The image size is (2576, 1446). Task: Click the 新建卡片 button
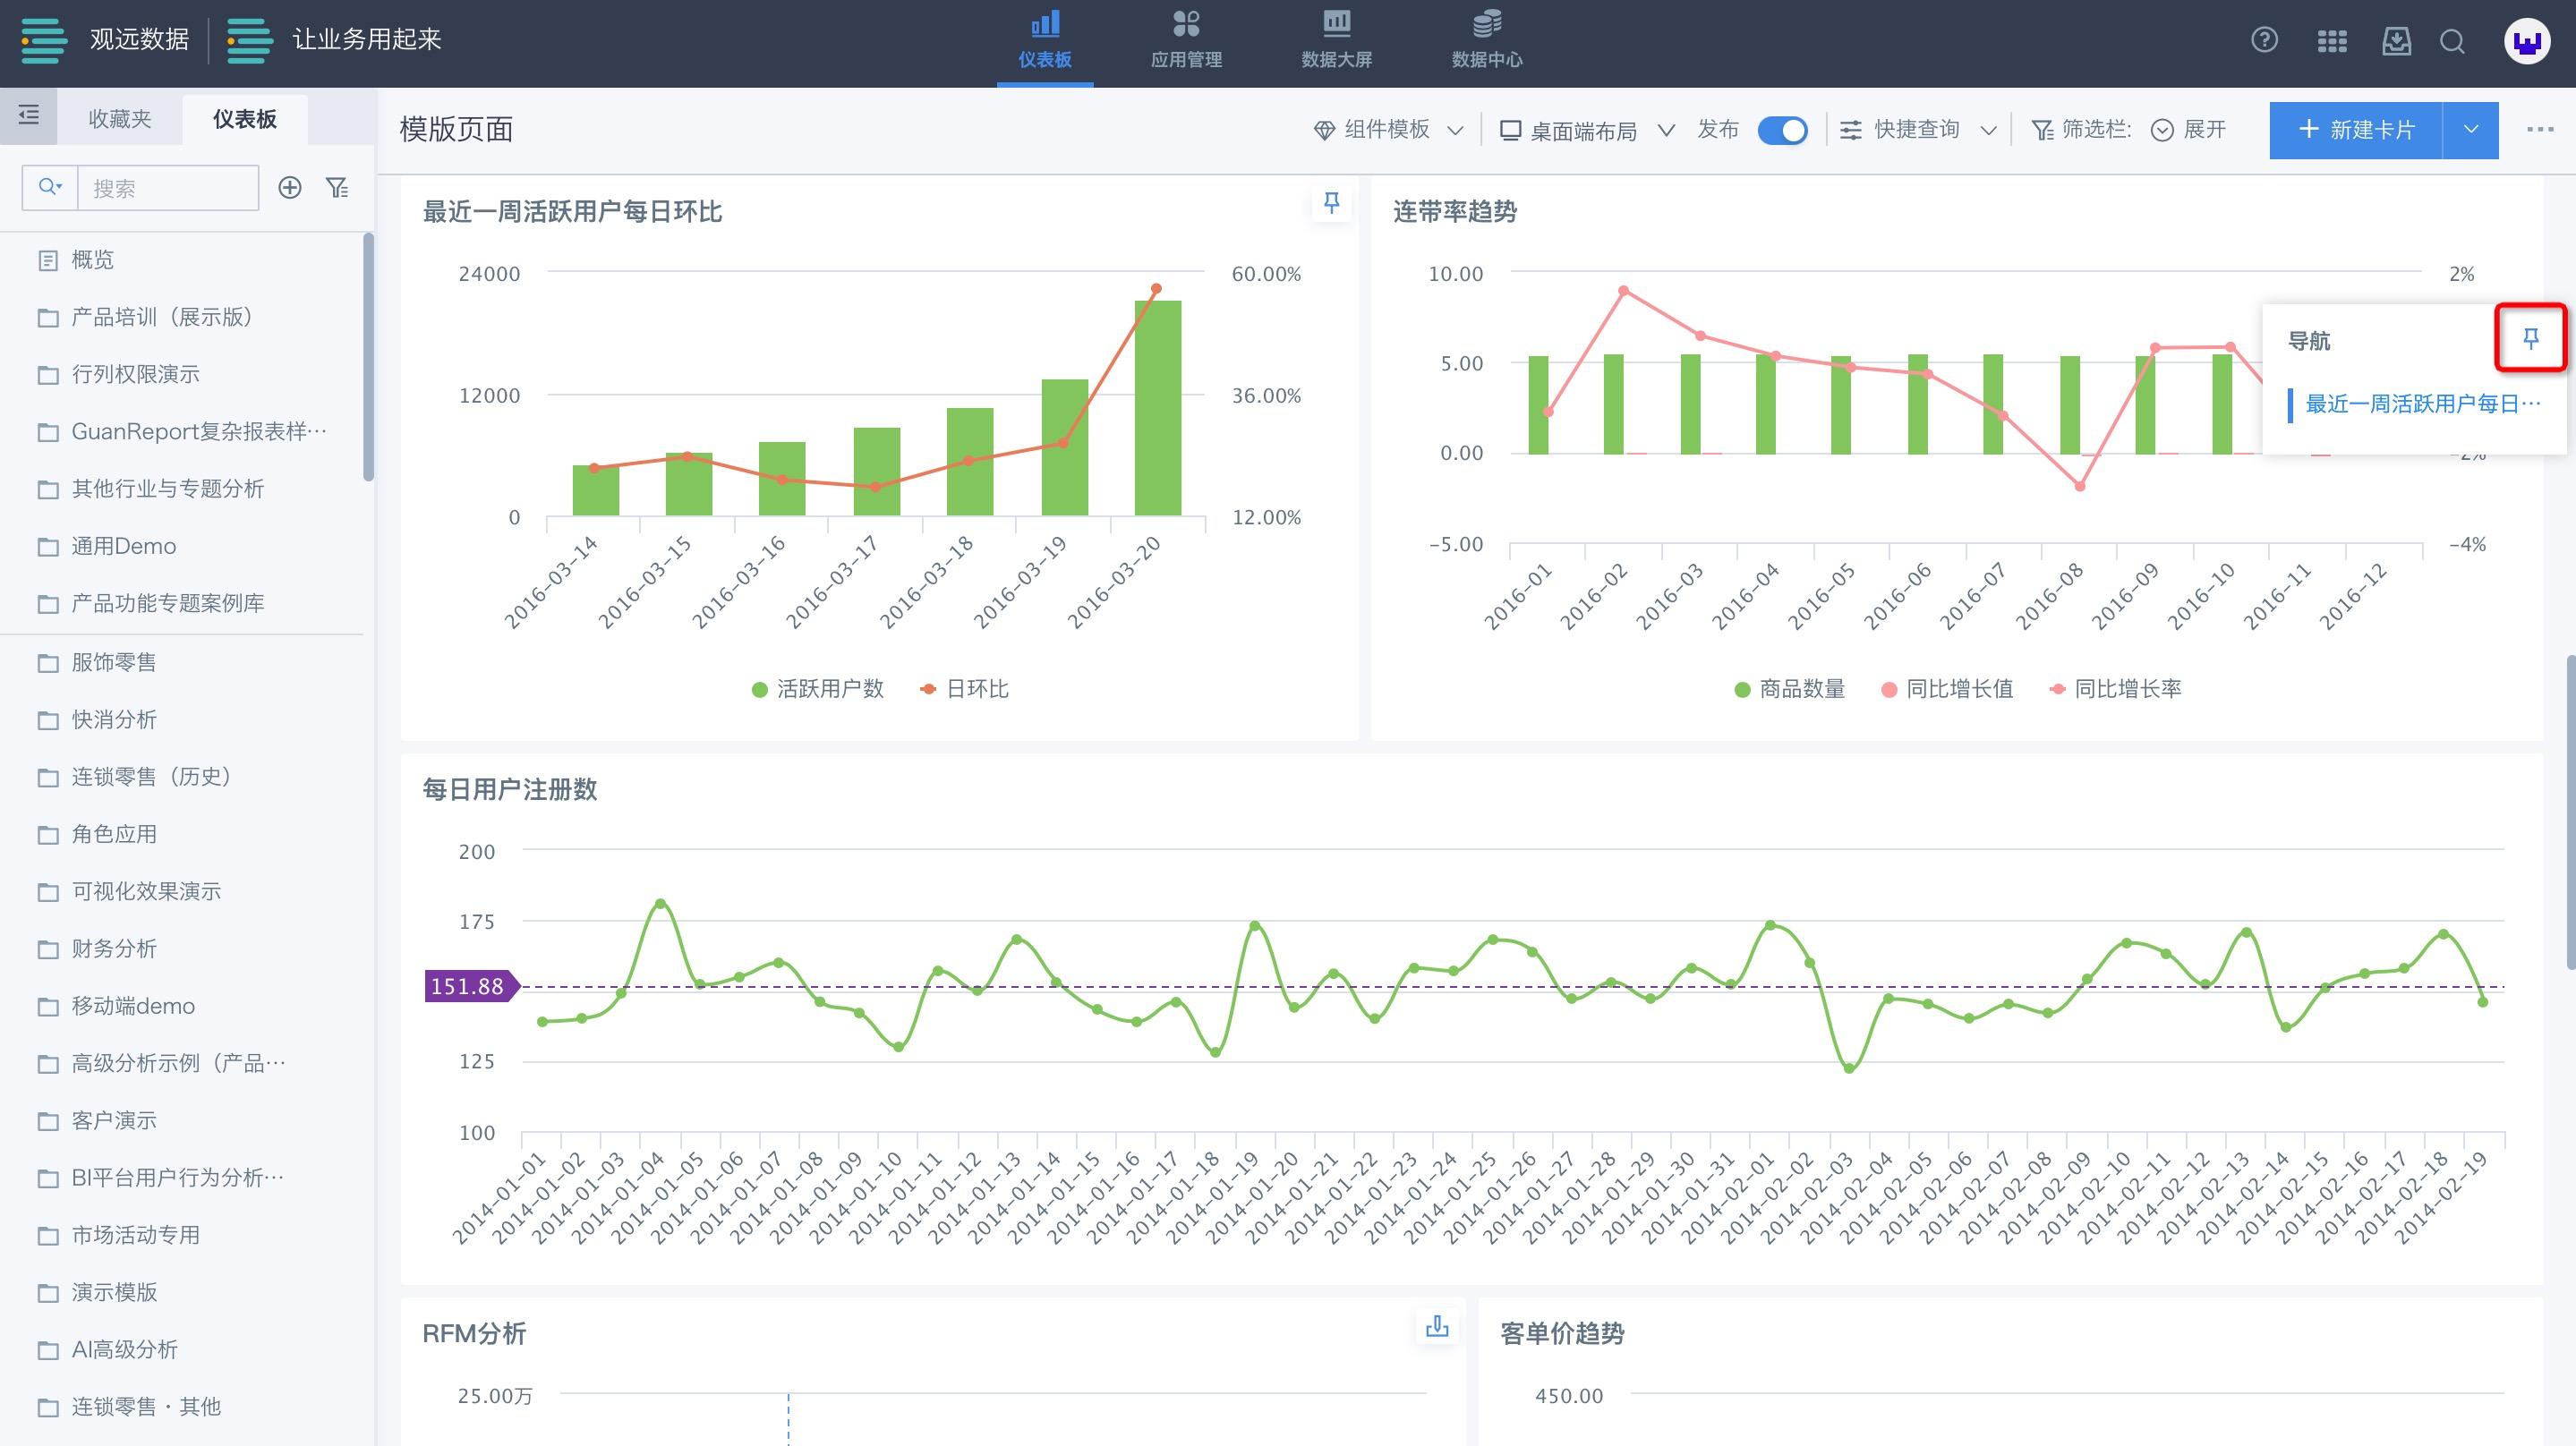click(2356, 130)
